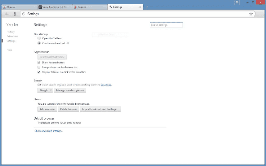Click Import bookmarks and settings button
Screen dimensions: 266x166
click(100, 109)
